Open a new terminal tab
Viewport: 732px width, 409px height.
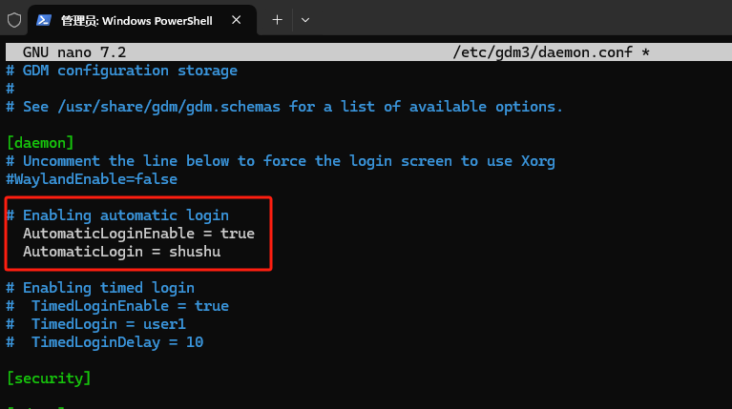point(277,19)
